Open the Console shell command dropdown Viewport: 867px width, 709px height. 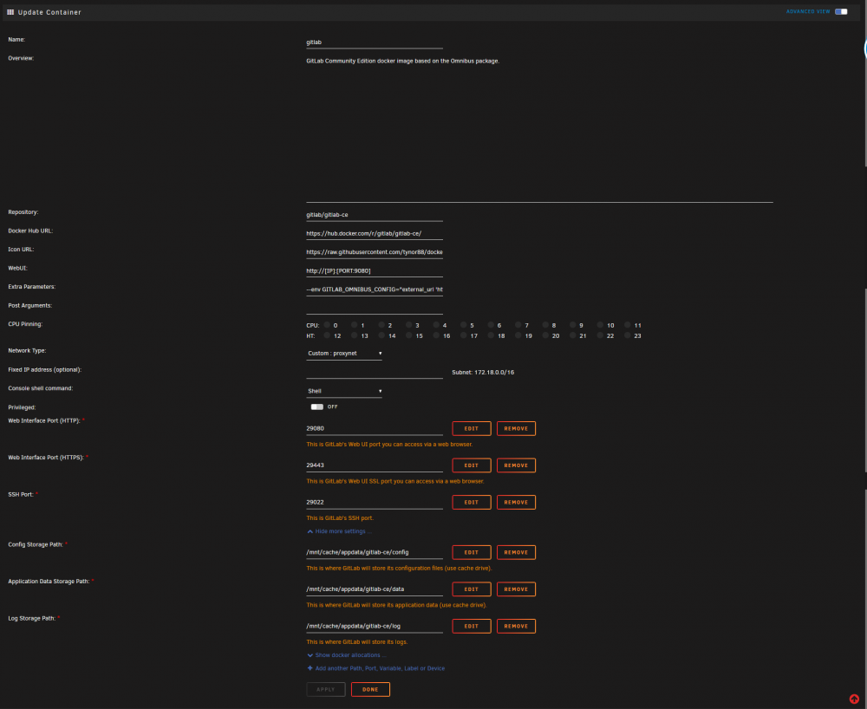(344, 391)
